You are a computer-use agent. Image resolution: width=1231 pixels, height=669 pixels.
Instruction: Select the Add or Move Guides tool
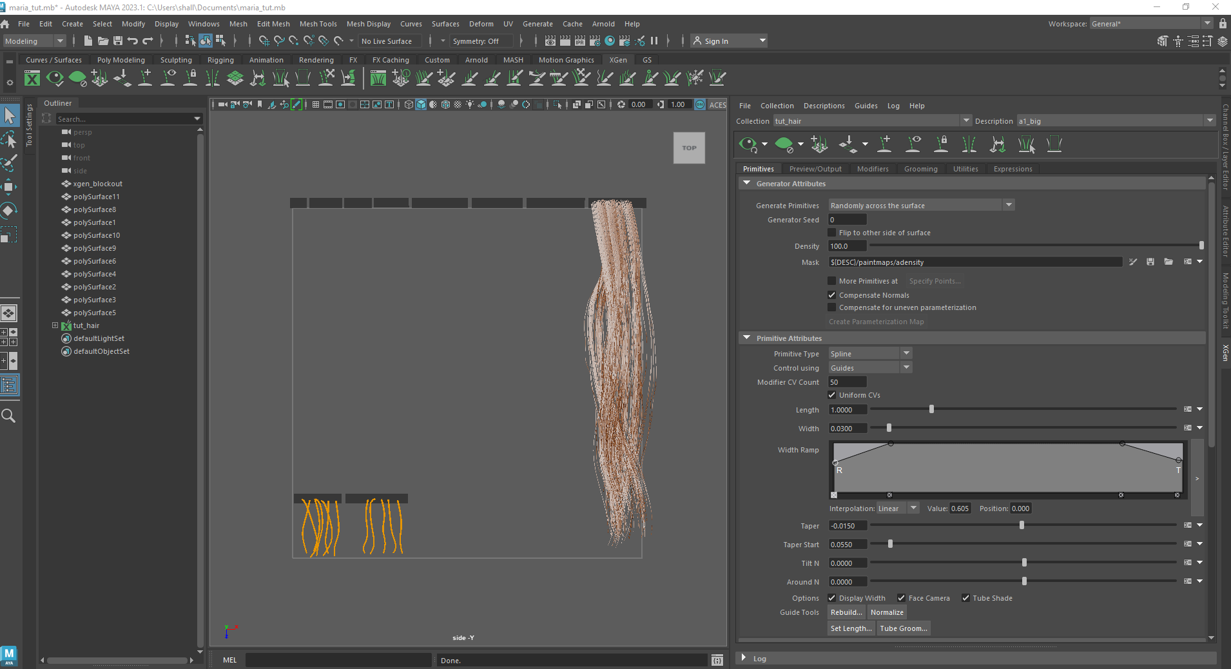click(x=885, y=144)
